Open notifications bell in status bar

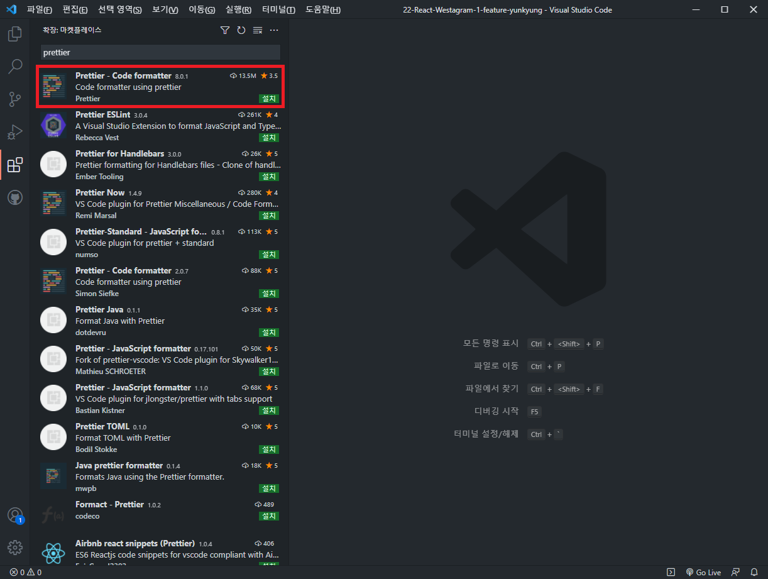(754, 573)
